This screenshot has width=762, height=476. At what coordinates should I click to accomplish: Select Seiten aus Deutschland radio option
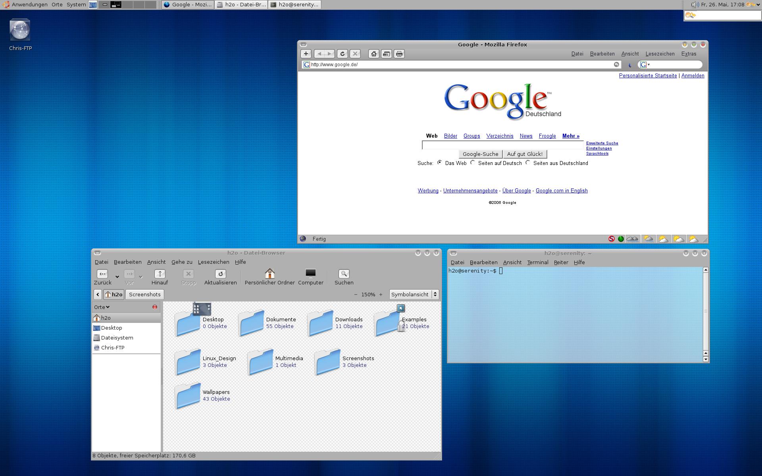527,163
